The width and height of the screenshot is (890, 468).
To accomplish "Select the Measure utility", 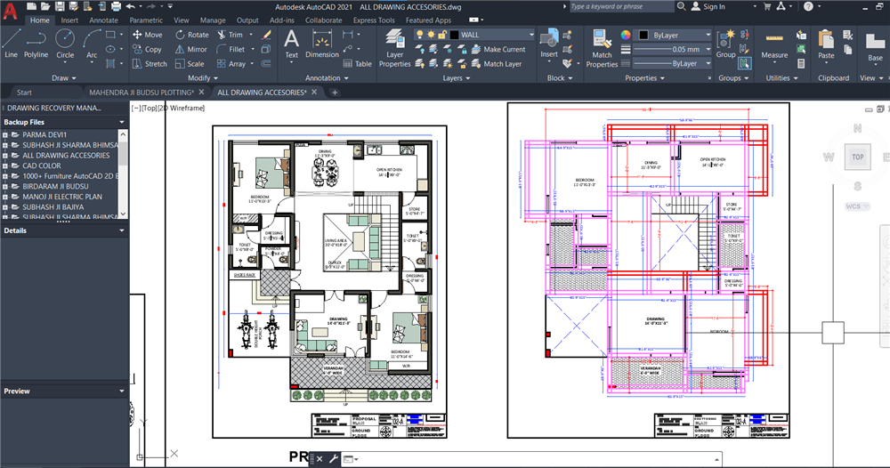I will pyautogui.click(x=774, y=44).
